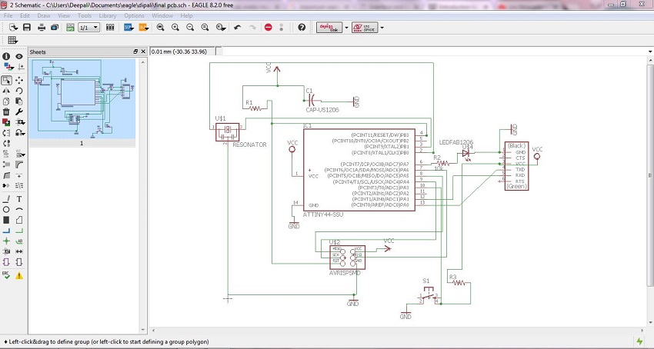Click the Open file toolbar icon
This screenshot has width=654, height=349.
[x=13, y=27]
